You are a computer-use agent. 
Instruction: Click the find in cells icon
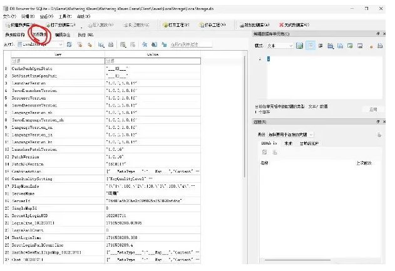point(145,44)
